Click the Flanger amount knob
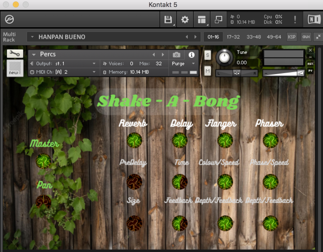The height and width of the screenshot is (252, 323). click(225, 140)
